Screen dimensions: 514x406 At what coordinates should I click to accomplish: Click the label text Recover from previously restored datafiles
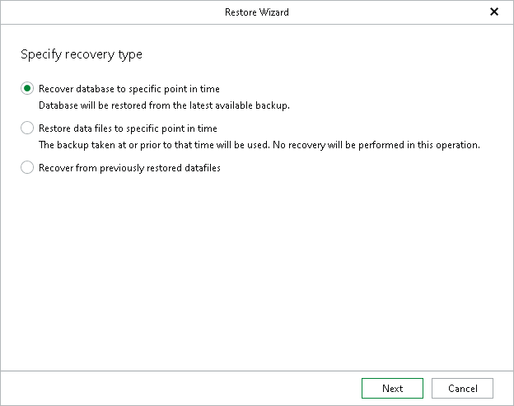click(x=129, y=168)
